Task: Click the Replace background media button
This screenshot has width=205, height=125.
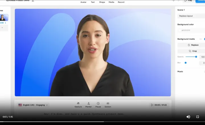Action: (x=191, y=45)
